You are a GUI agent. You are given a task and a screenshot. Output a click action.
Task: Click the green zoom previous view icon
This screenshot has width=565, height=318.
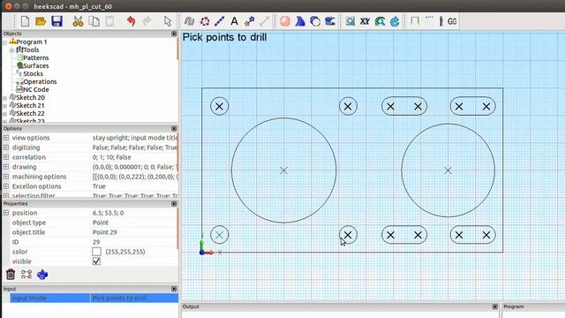380,21
